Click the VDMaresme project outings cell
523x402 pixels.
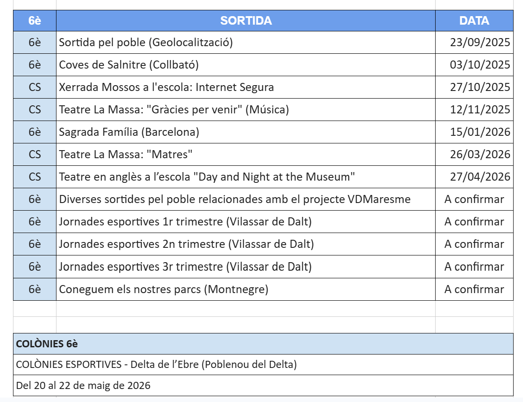tap(246, 199)
